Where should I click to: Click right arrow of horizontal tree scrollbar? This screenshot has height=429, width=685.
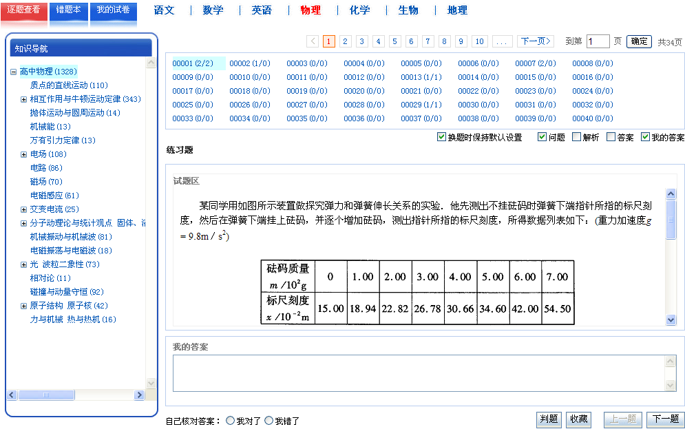click(139, 395)
